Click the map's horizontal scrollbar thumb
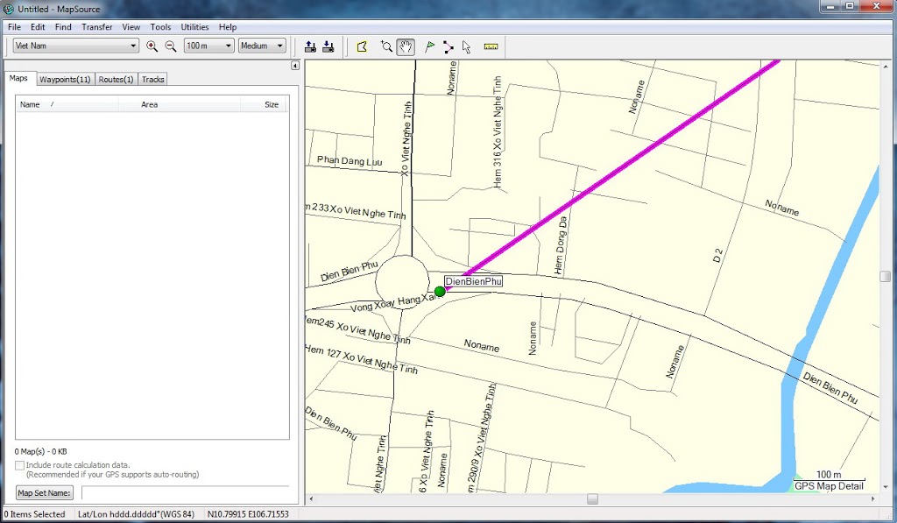Screen dimensions: 897x523 [x=593, y=499]
